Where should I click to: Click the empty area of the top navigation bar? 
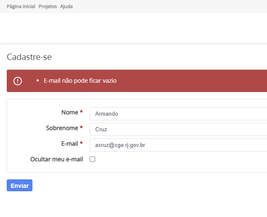[x=168, y=6]
